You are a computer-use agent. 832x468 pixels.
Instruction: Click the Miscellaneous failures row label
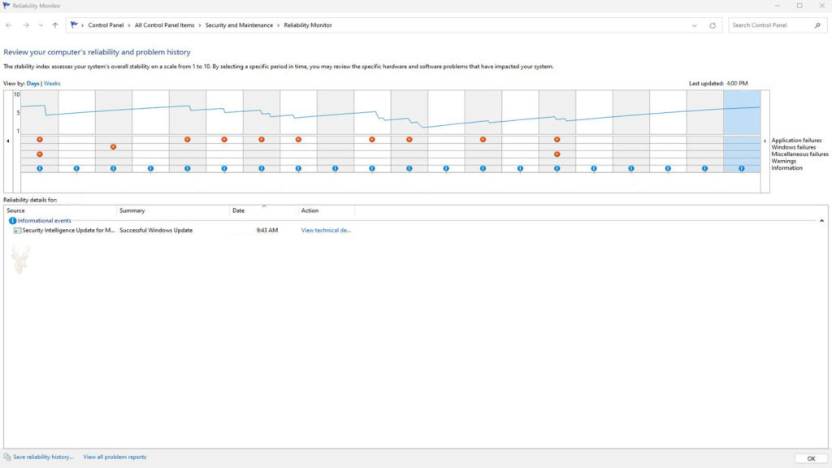point(799,154)
